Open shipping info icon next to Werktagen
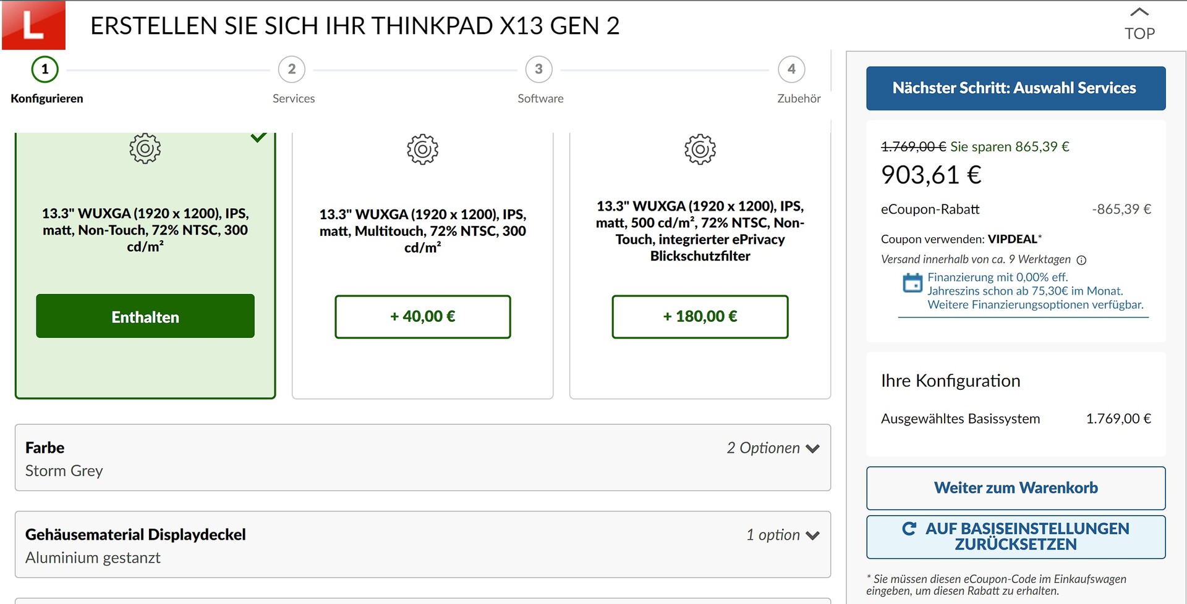Viewport: 1187px width, 604px height. [1081, 260]
